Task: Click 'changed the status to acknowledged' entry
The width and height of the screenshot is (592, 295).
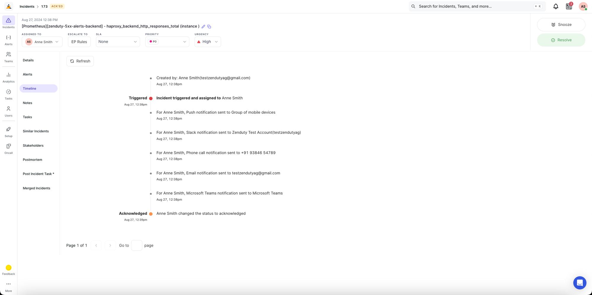Action: pos(201,213)
